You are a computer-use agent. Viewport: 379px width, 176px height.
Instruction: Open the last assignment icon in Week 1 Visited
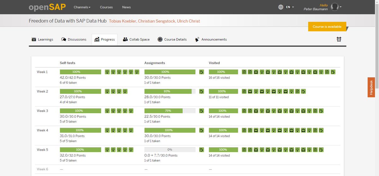click(333, 72)
